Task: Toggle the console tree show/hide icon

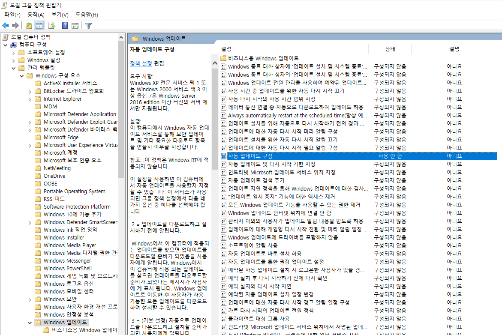Action: (x=39, y=26)
